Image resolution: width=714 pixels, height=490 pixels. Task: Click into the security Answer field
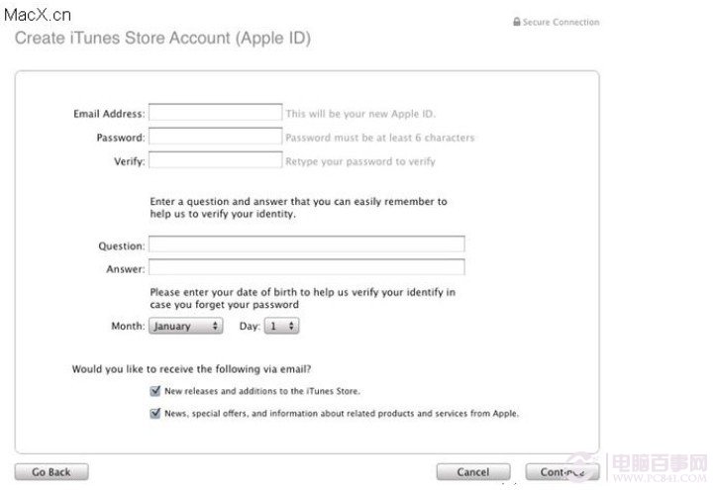click(307, 267)
